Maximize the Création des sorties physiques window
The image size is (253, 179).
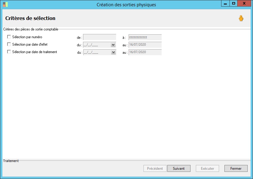click(x=234, y=4)
